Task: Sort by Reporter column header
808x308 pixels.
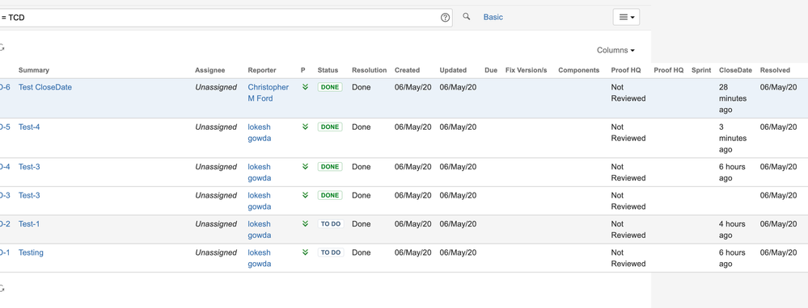Action: 262,70
